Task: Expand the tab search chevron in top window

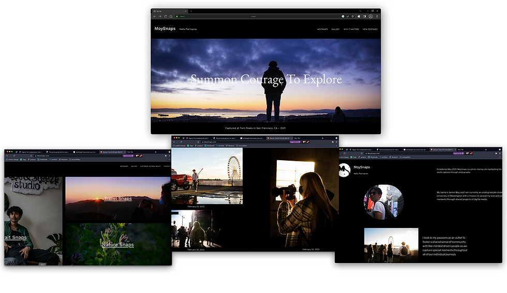Action: coord(361,11)
